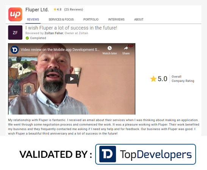Click the yellow star beside 4.8 rating

[x=55, y=9]
